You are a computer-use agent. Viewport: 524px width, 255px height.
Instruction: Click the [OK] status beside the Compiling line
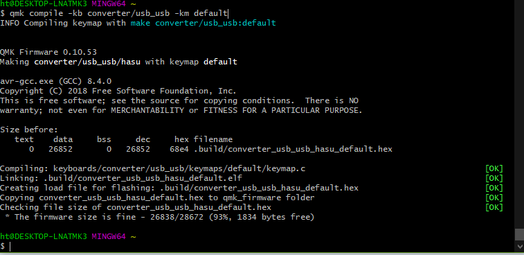click(x=494, y=168)
